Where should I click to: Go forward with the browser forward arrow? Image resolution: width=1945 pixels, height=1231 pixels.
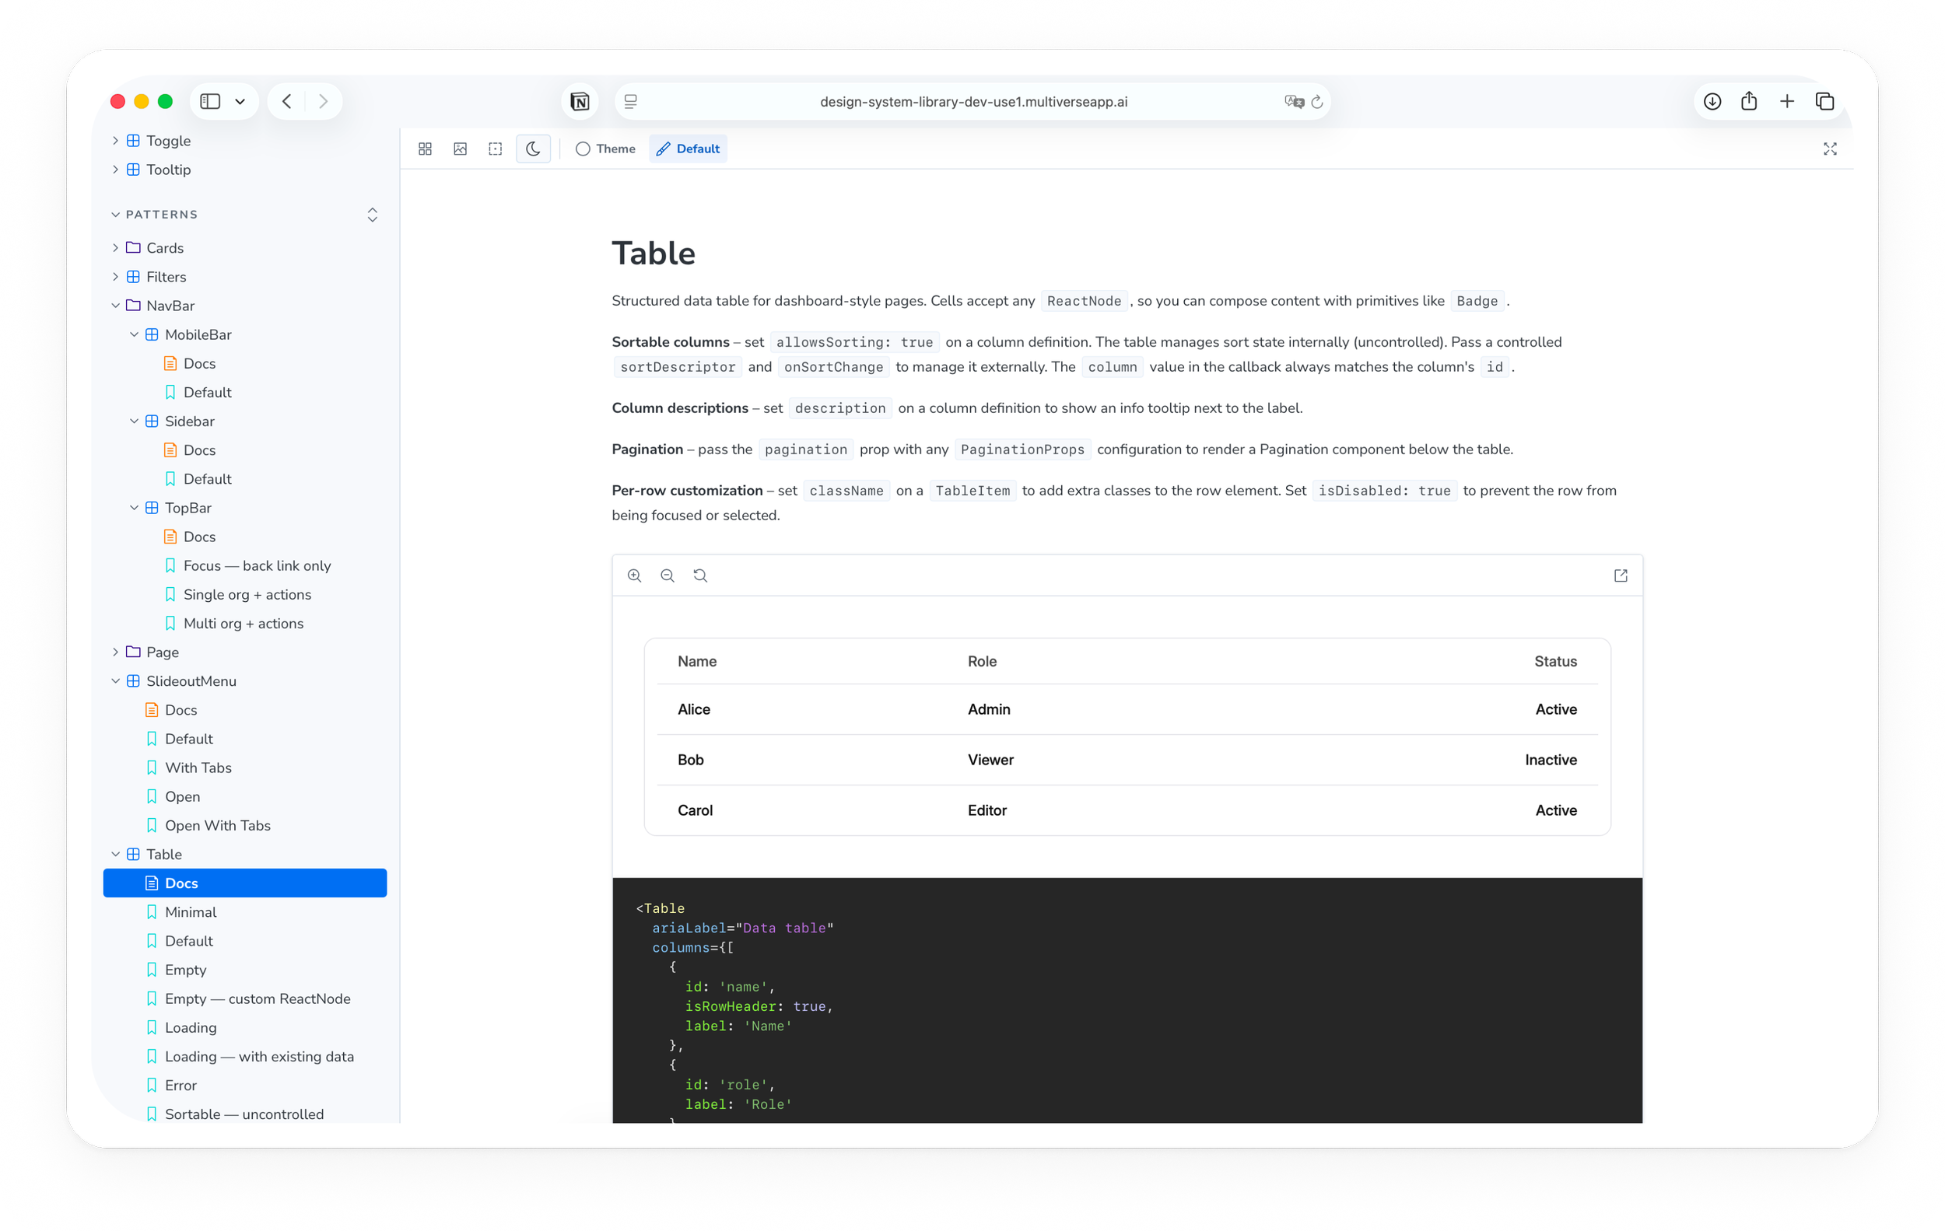323,102
